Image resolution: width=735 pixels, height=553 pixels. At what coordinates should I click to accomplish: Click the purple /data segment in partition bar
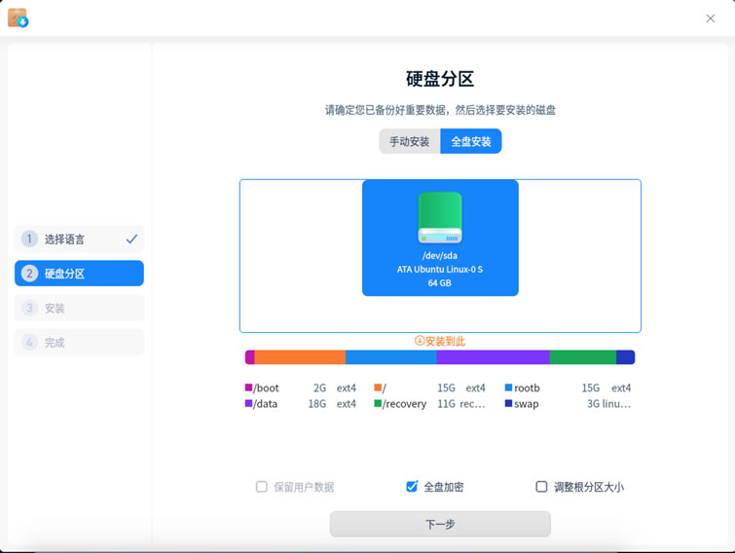pyautogui.click(x=493, y=357)
